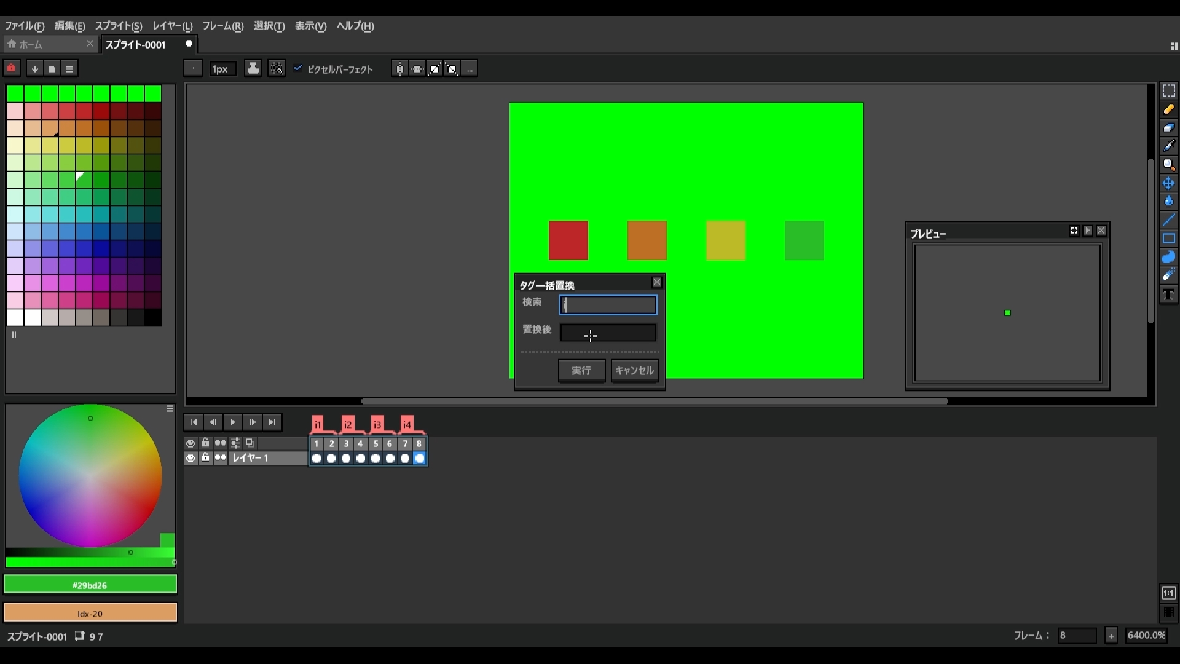Image resolution: width=1180 pixels, height=664 pixels.
Task: Select the Rectangular Marquee tool
Action: [x=1168, y=90]
